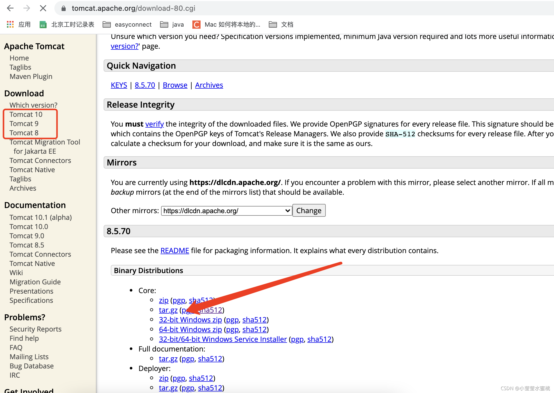Download the Deployer zip
This screenshot has width=554, height=393.
[164, 378]
